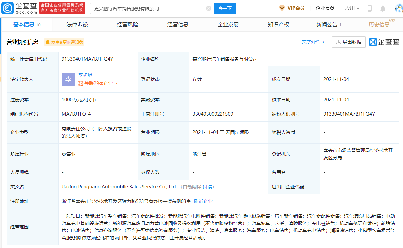
Task: Select the 知识产权 tab
Action: click(278, 25)
